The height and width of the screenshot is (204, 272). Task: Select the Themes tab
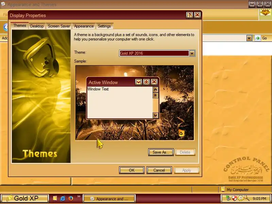click(20, 26)
